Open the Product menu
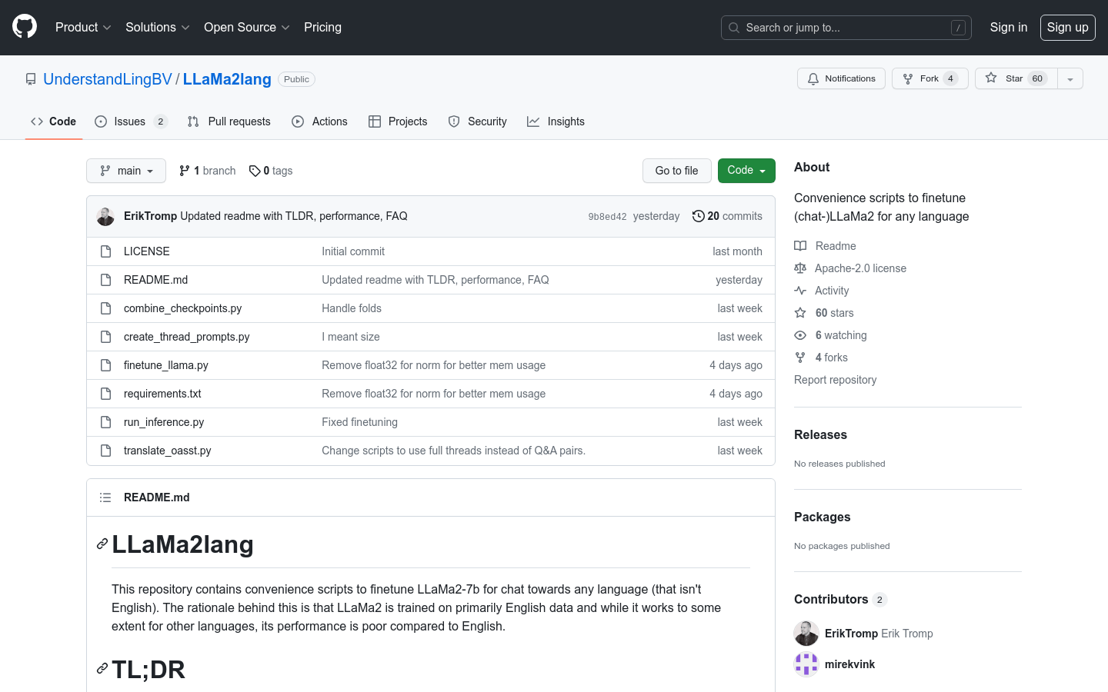Viewport: 1108px width, 692px height. point(83,27)
